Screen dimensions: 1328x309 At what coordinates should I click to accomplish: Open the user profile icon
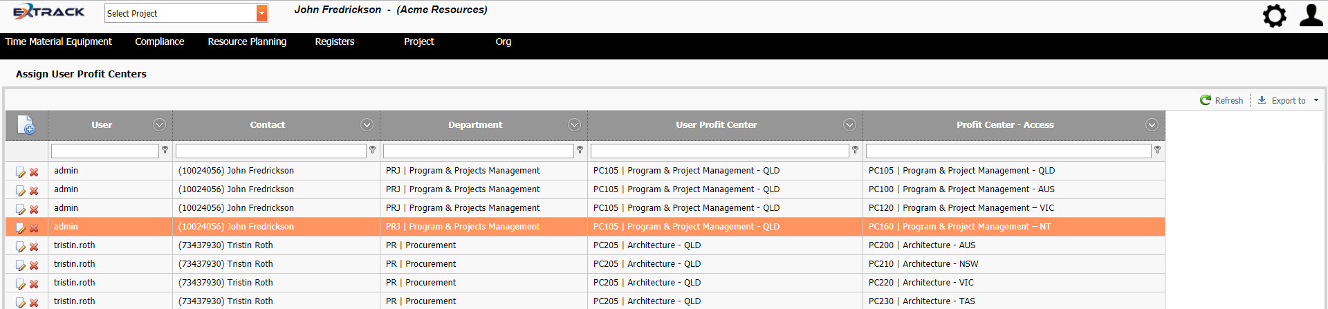pyautogui.click(x=1311, y=15)
